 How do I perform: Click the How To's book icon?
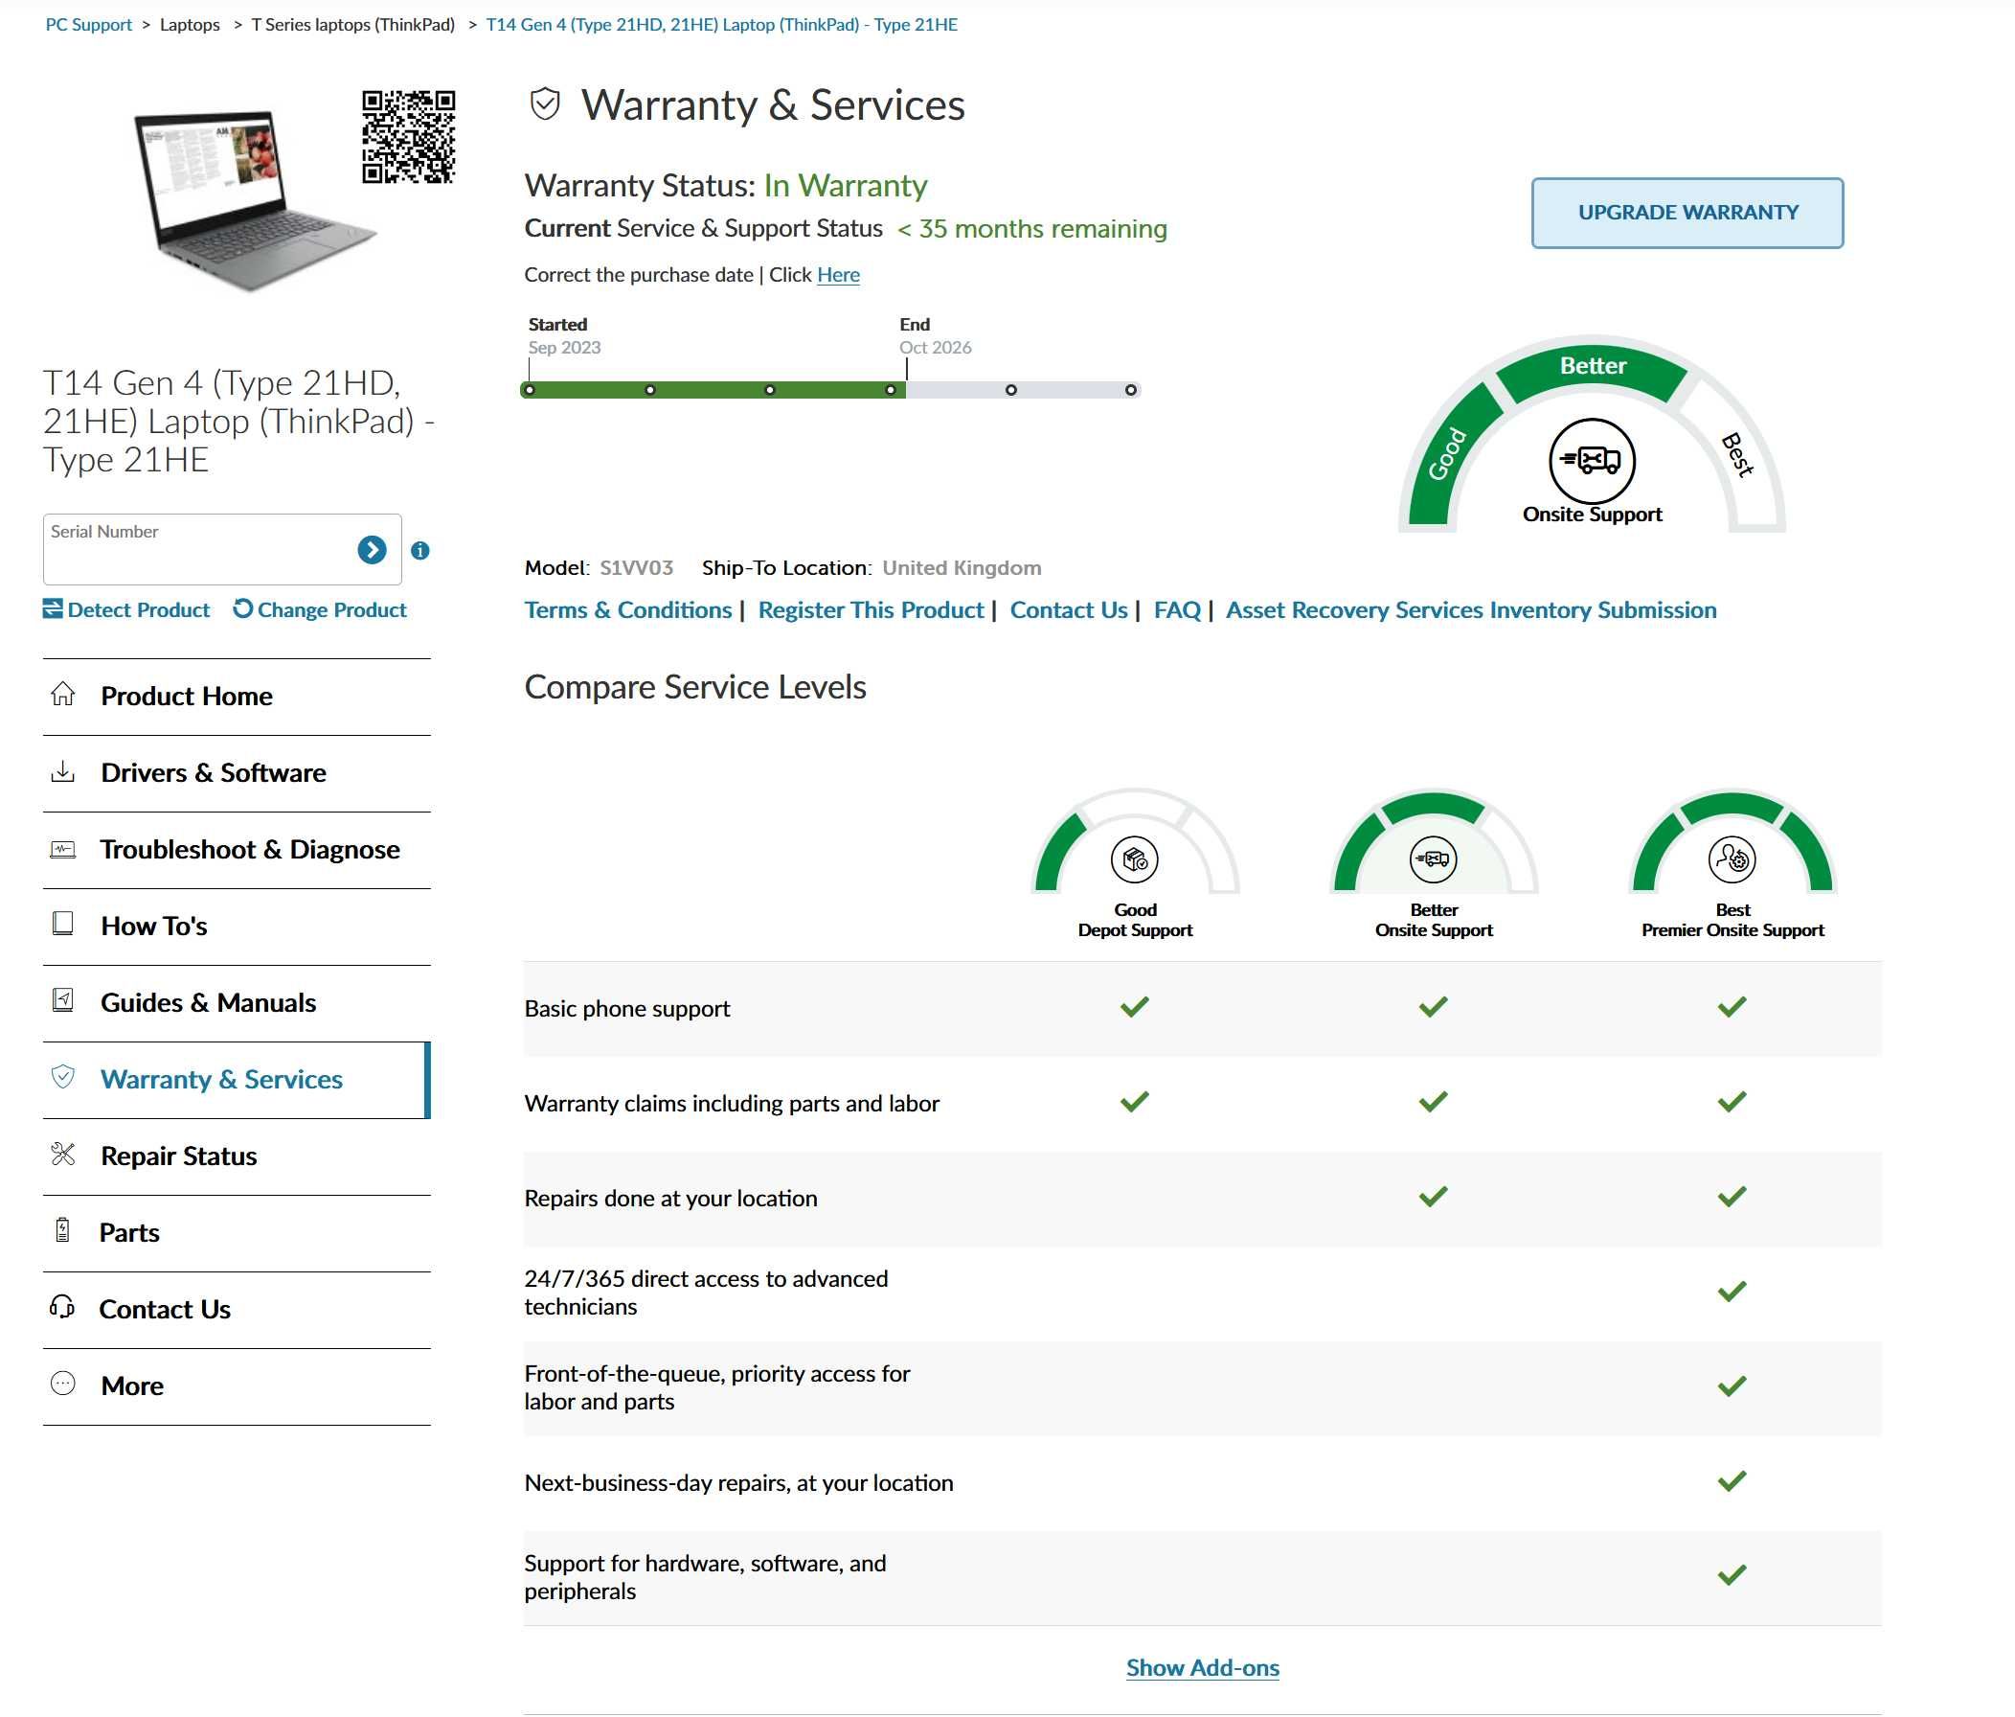[x=63, y=924]
